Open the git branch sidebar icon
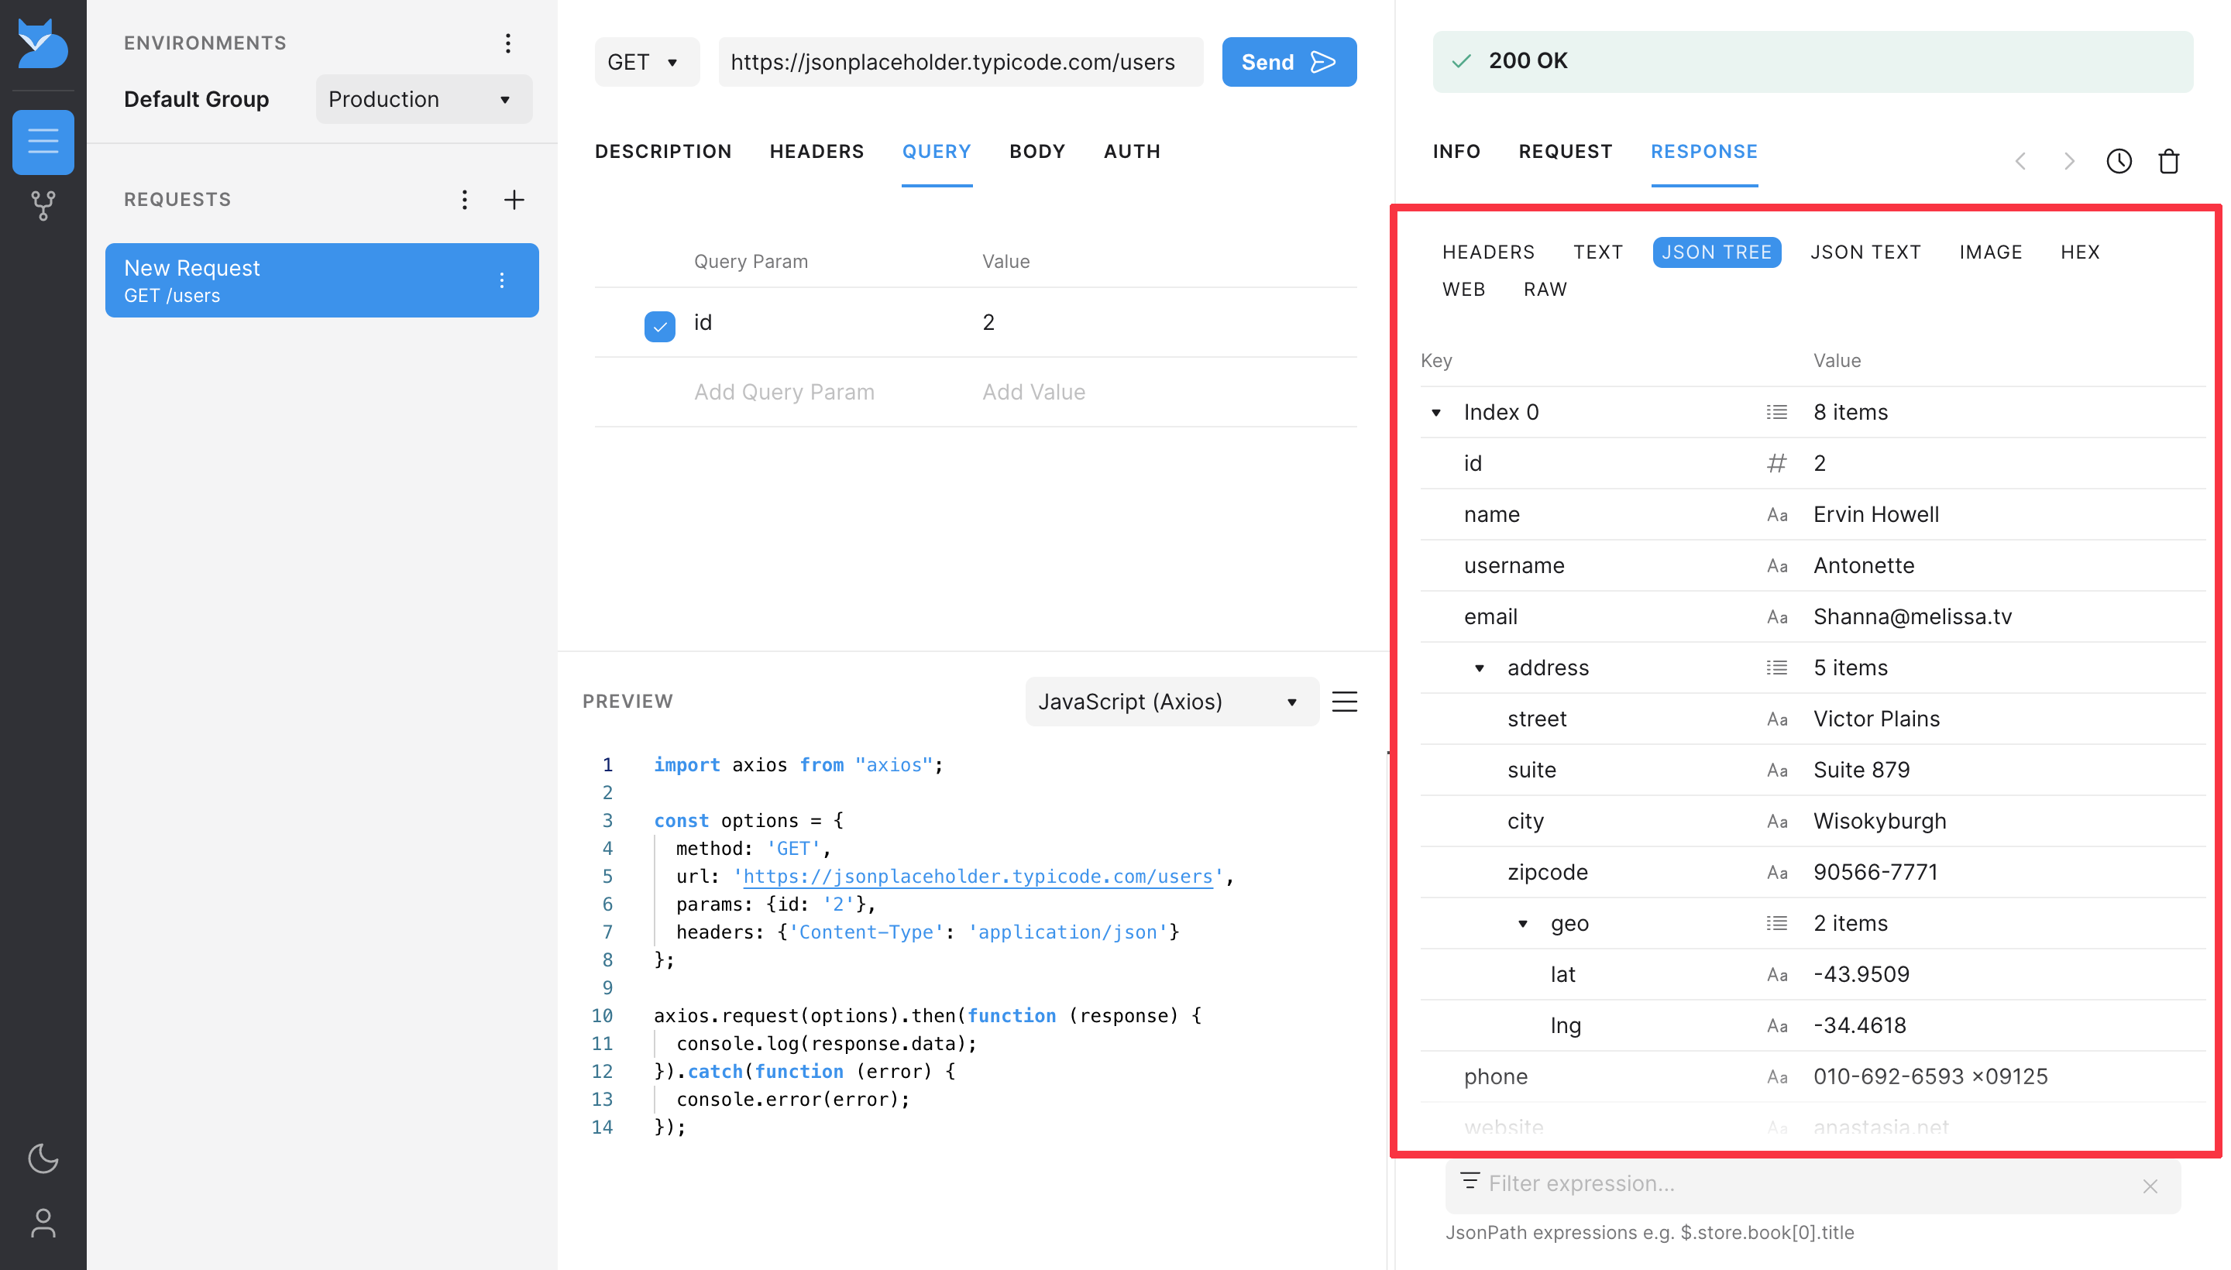Screen dimensions: 2231x1270 (43, 206)
